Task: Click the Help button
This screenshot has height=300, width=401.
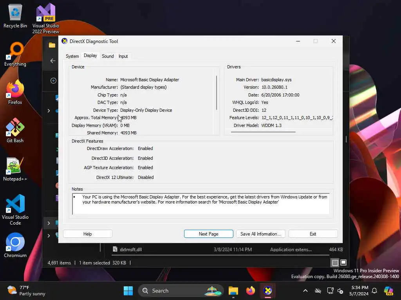Action: pos(87,234)
